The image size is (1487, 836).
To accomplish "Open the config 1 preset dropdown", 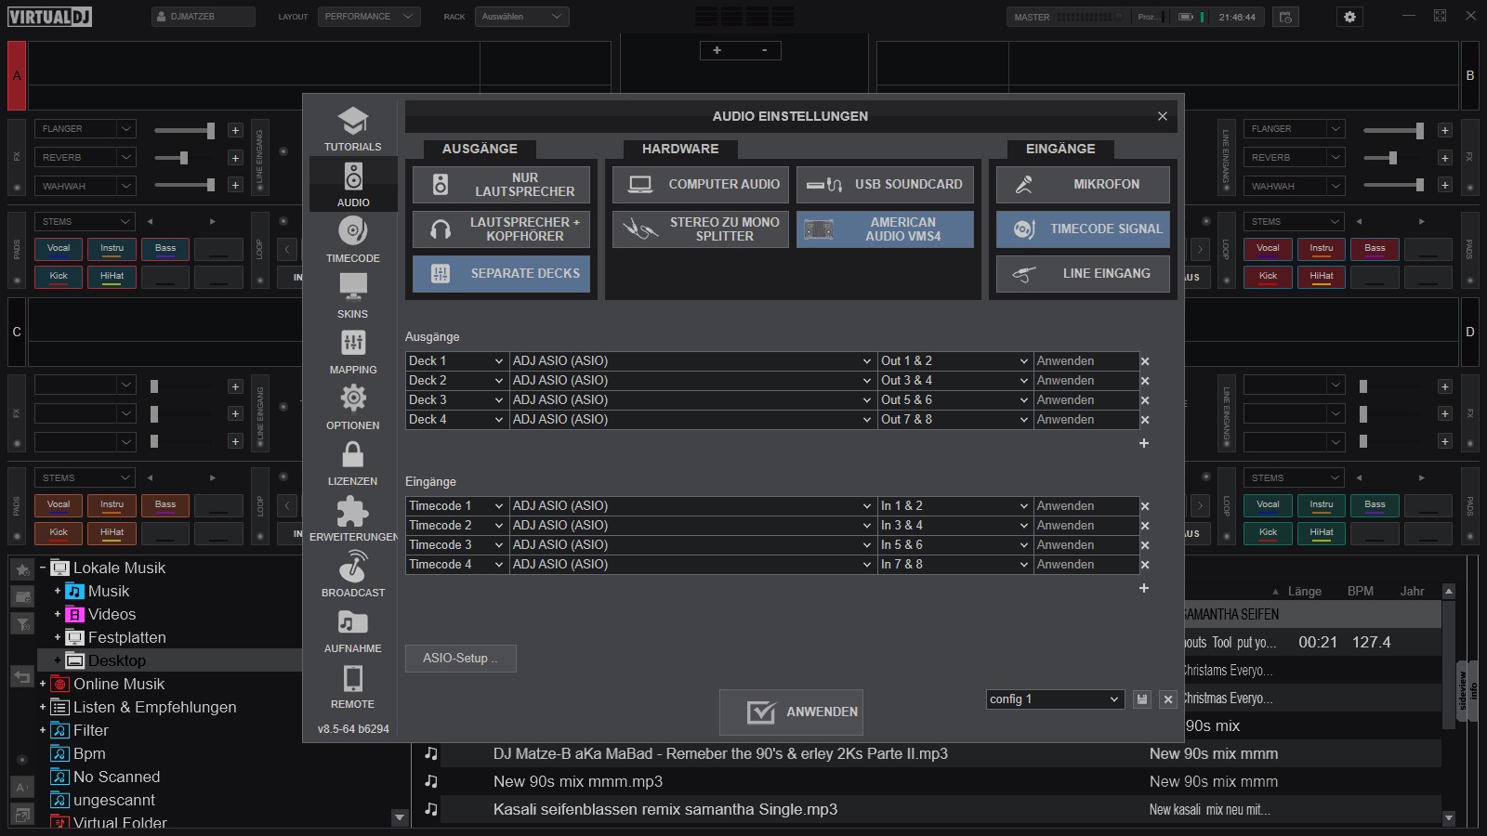I will click(1055, 699).
